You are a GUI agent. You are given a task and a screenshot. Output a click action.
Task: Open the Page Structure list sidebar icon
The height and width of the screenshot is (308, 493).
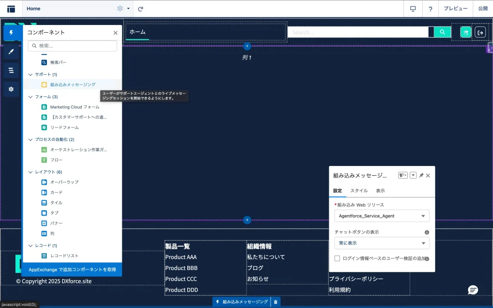point(11,70)
